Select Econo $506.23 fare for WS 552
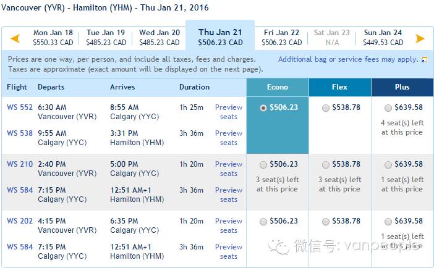The height and width of the screenshot is (268, 434). (x=263, y=108)
